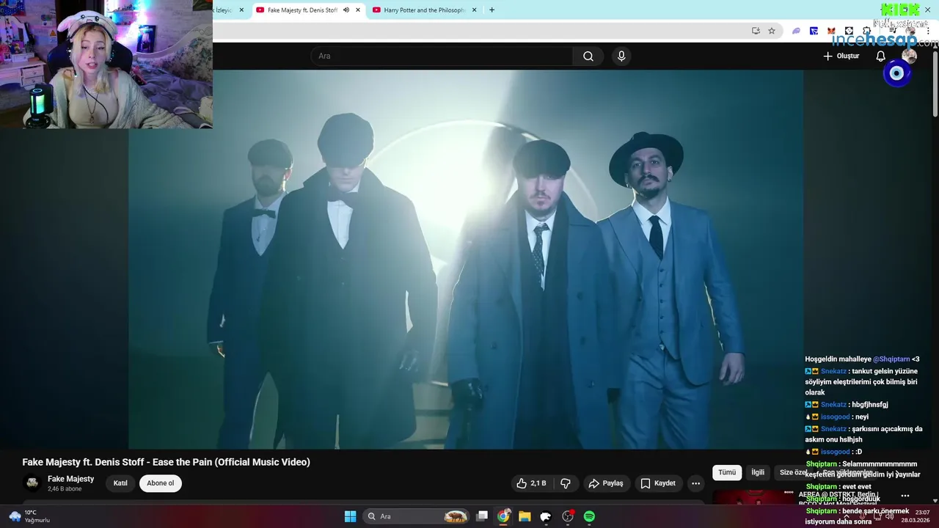The width and height of the screenshot is (939, 528).
Task: Open the more actions ellipsis under video
Action: pos(695,483)
